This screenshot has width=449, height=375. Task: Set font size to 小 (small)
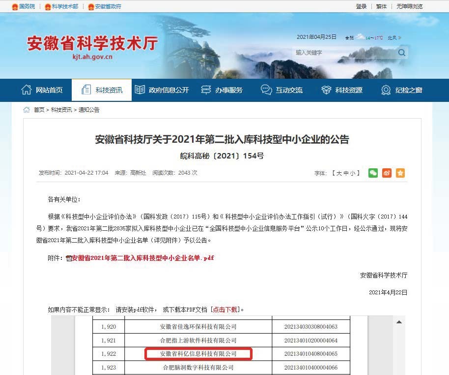pyautogui.click(x=353, y=173)
